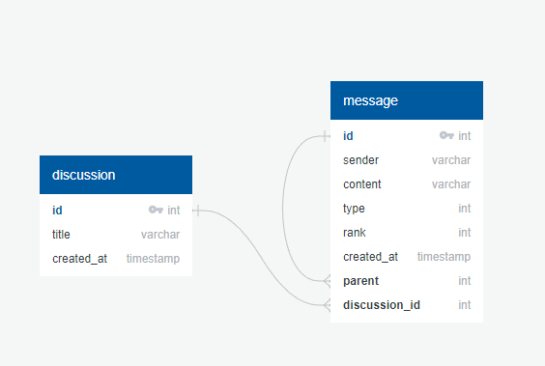Viewport: 545px width, 366px height.
Task: Click the type field in message table
Action: tap(407, 209)
